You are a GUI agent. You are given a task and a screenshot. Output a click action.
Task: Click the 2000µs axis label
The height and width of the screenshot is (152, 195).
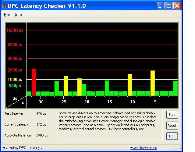tap(15, 70)
